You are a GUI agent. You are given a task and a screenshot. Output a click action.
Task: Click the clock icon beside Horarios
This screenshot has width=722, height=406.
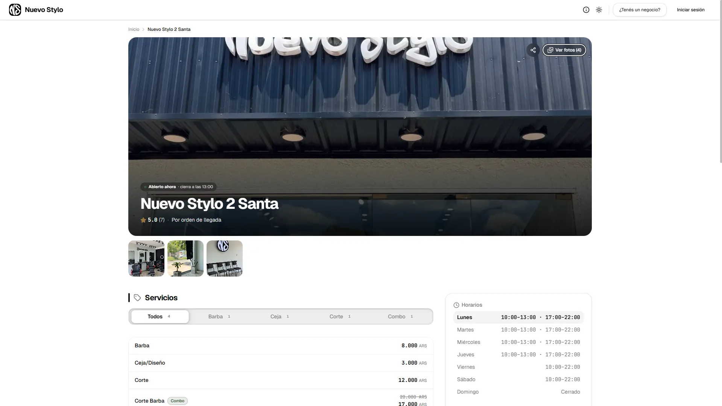(456, 305)
